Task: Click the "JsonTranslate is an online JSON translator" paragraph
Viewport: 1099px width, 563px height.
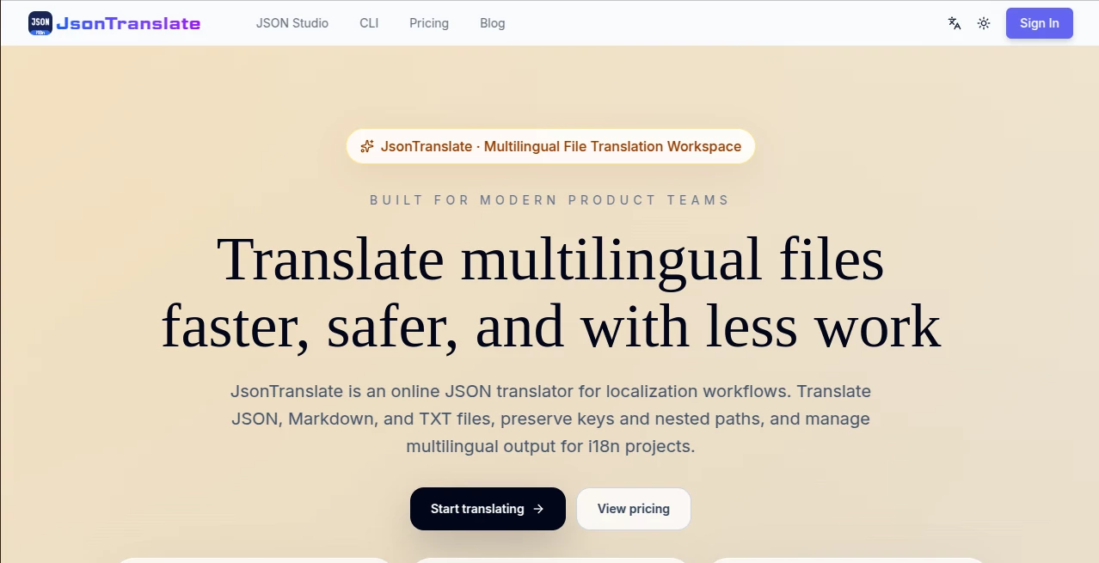Action: 550,419
